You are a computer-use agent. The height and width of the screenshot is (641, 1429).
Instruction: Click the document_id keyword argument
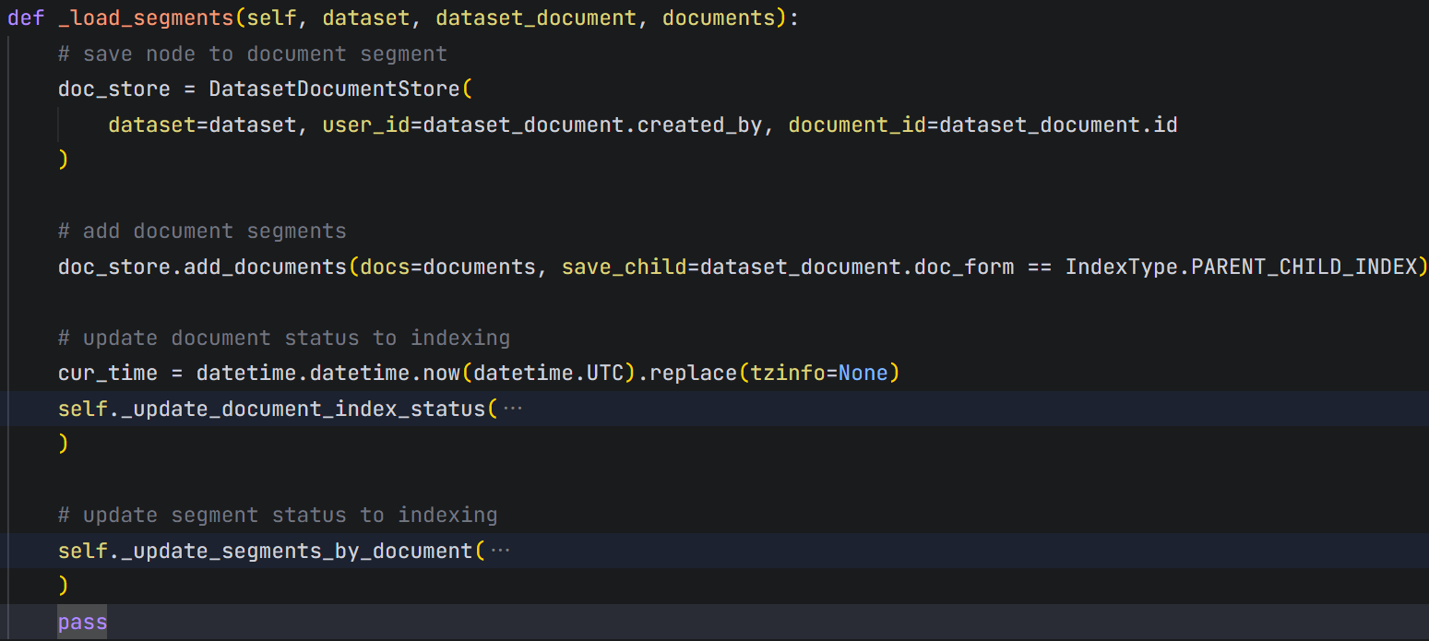(857, 125)
